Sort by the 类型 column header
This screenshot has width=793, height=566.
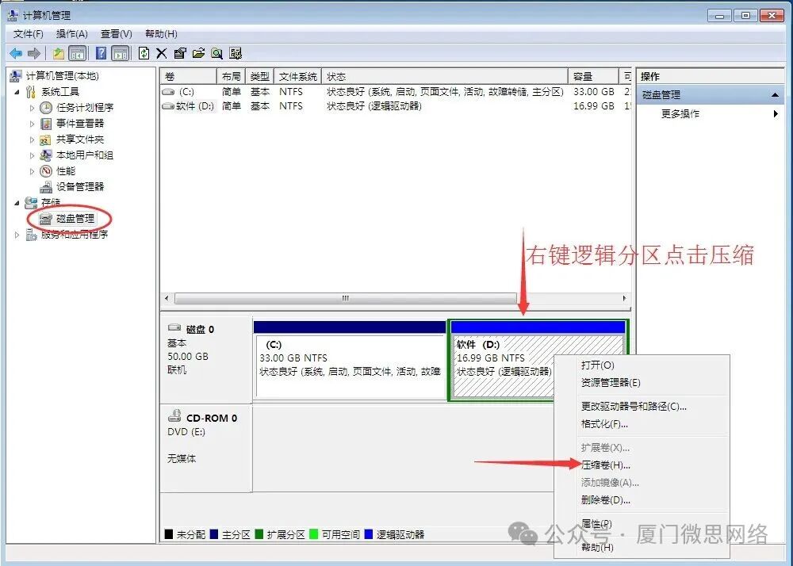[x=259, y=76]
